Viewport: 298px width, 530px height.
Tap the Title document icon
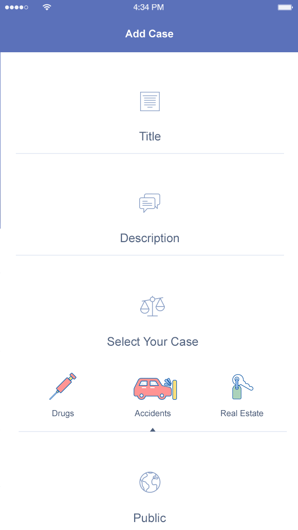tap(150, 101)
